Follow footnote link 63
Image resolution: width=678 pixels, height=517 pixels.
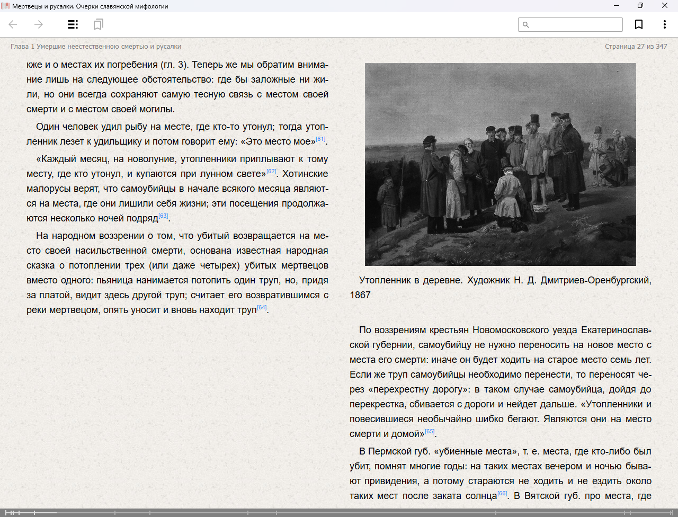(163, 216)
